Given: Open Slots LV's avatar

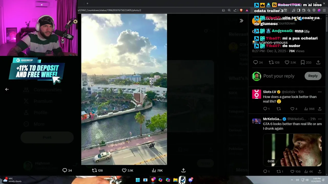Looking at the screenshot, I should [x=257, y=94].
